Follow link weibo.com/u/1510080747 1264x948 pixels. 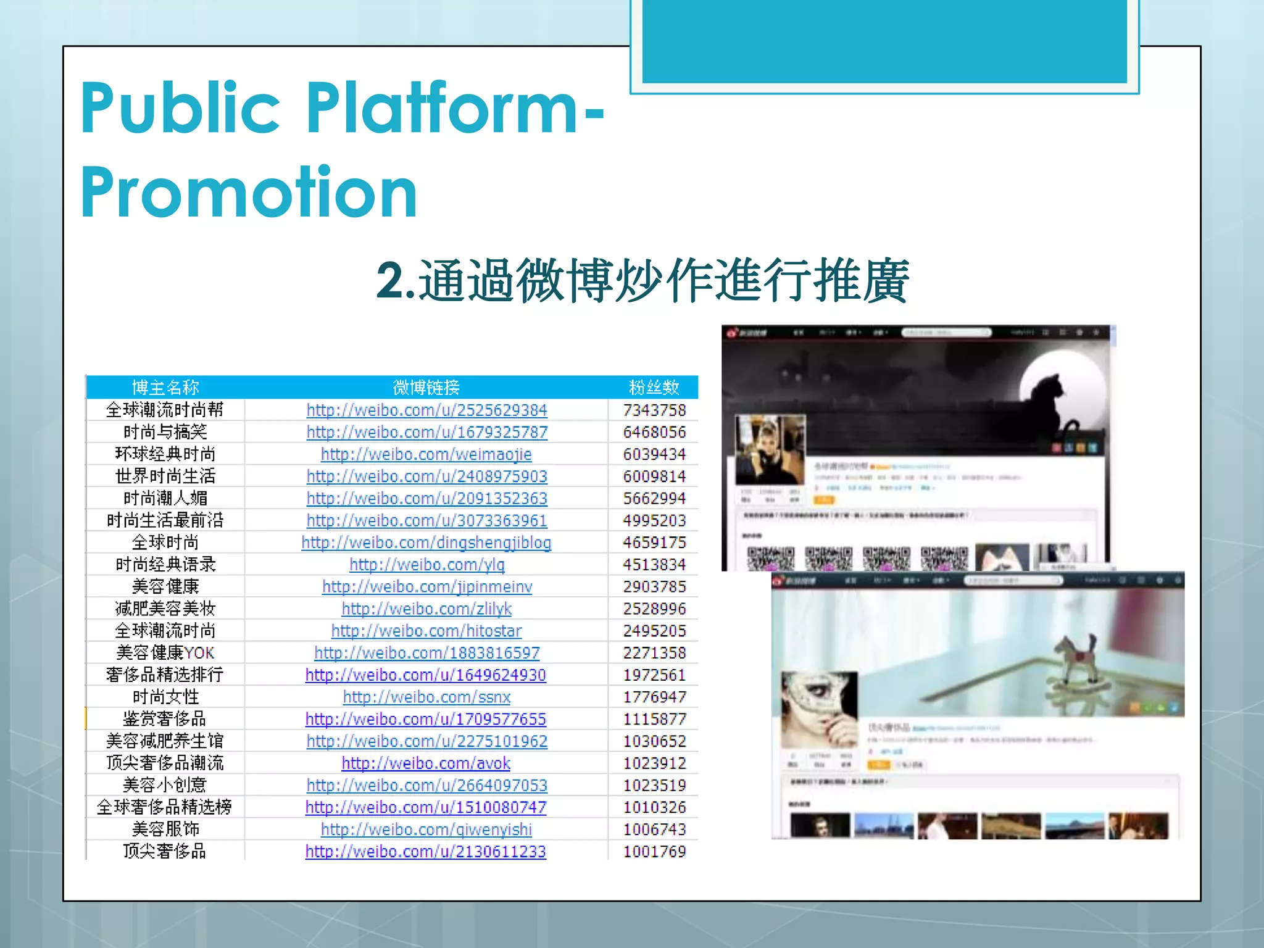click(x=425, y=808)
